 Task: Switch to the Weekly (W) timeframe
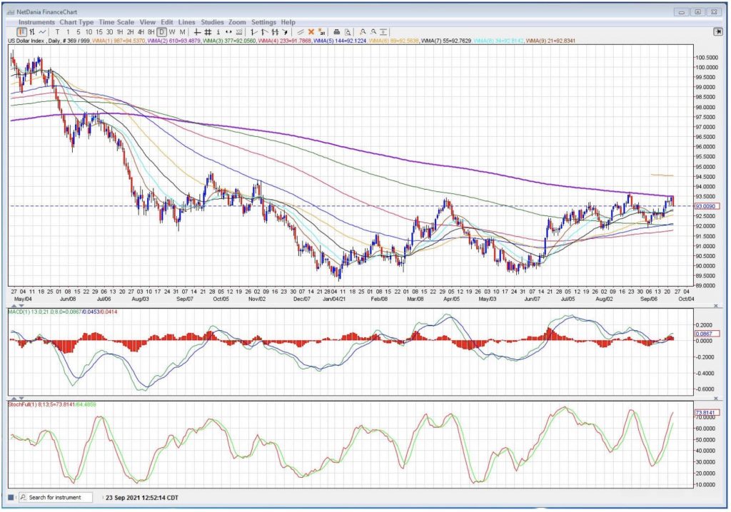[x=172, y=32]
